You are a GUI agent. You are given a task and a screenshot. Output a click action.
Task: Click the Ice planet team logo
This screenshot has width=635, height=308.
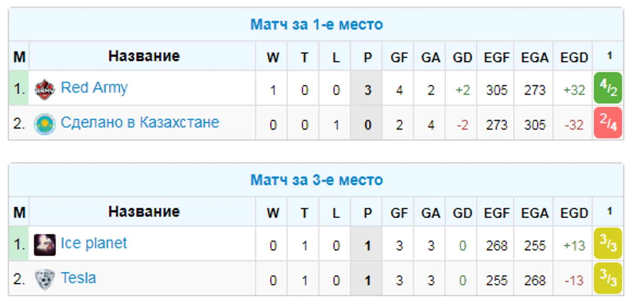45,245
